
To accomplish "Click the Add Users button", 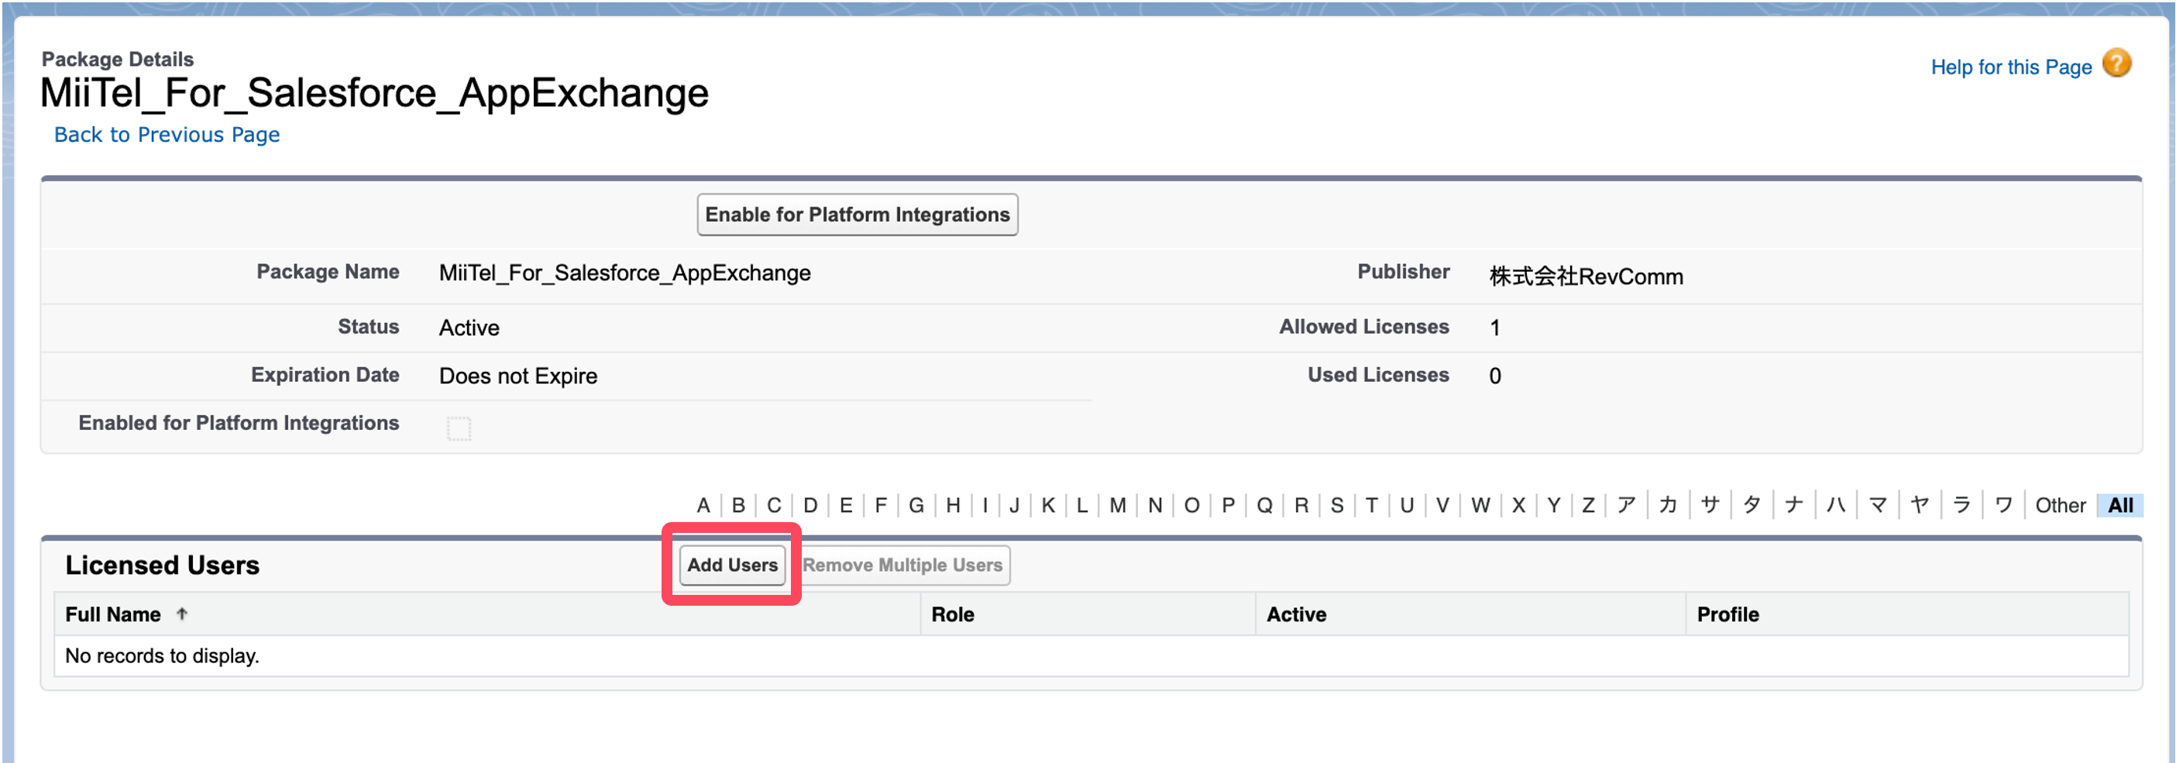I will 731,565.
